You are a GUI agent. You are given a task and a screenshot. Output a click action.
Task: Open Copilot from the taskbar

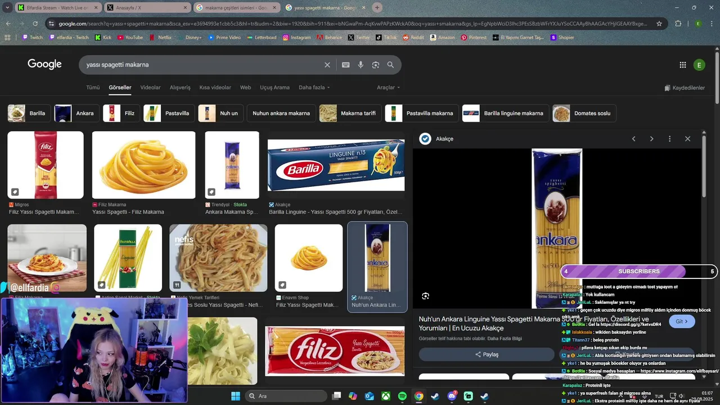click(353, 396)
